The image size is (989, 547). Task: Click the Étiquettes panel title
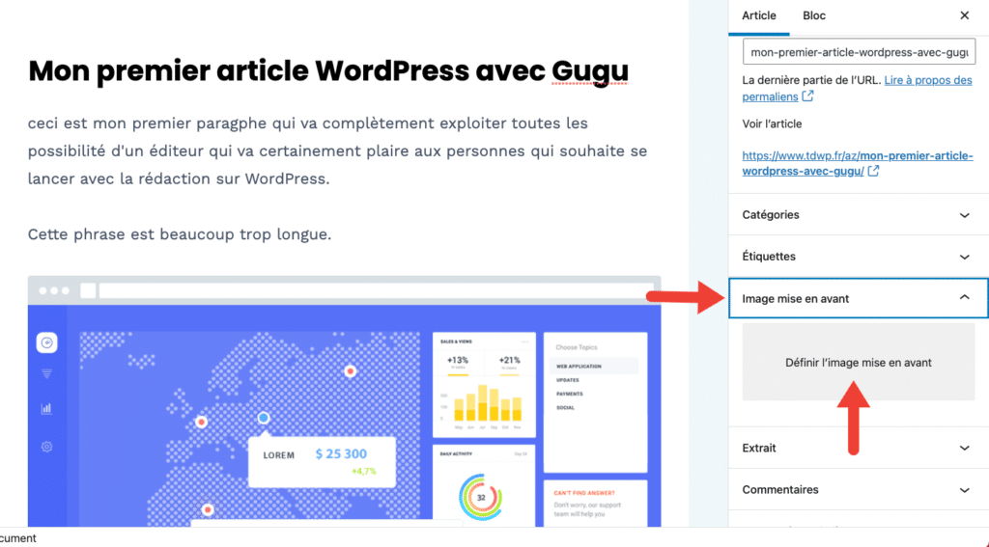(x=768, y=257)
